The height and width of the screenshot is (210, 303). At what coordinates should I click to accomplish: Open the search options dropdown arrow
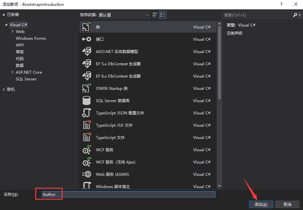300,15
